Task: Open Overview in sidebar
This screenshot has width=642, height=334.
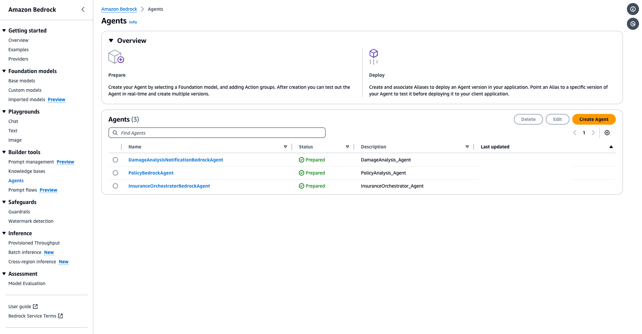Action: tap(18, 40)
